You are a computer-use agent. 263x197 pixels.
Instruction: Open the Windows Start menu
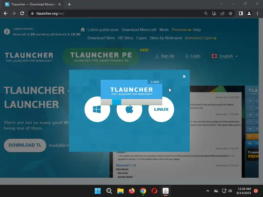tap(98, 191)
